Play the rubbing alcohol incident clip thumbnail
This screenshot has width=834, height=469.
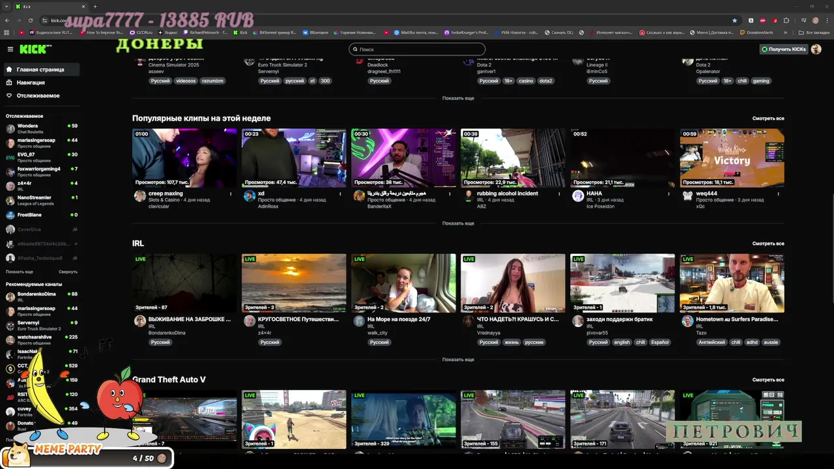(x=513, y=158)
